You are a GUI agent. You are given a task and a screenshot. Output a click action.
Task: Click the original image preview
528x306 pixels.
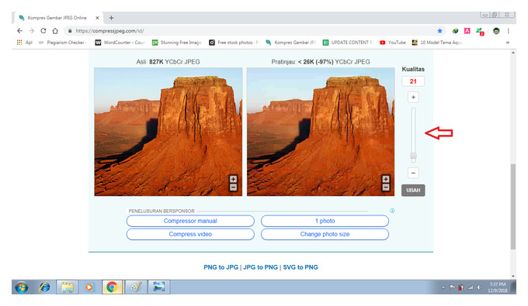[x=168, y=132]
